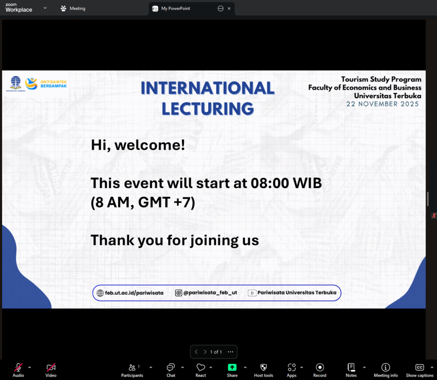
Task: Expand the Zoom Workplace dropdown chevron
Action: (45, 8)
